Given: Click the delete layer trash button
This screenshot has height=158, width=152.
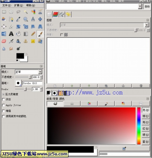Looking at the screenshot, I should (x=141, y=86).
